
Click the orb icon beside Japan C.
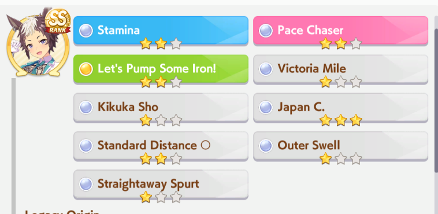pos(266,107)
